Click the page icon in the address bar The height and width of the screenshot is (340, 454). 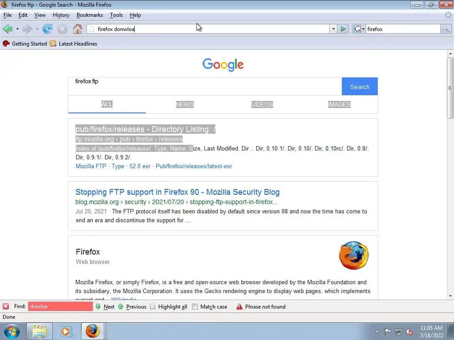pyautogui.click(x=91, y=29)
